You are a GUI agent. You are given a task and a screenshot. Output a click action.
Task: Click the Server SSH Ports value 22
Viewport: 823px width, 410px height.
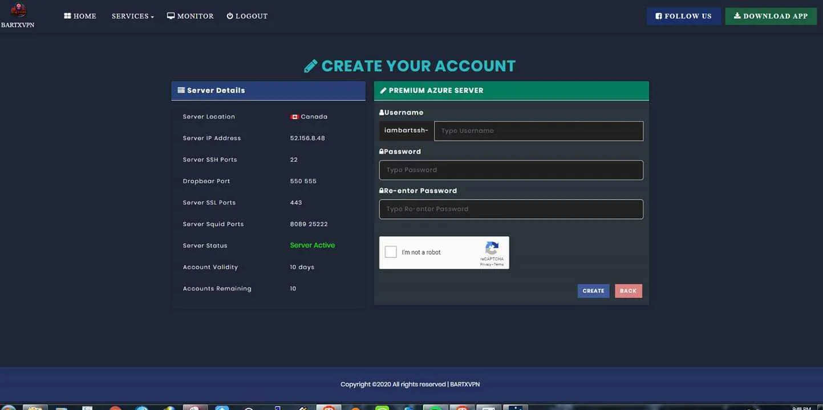click(294, 160)
